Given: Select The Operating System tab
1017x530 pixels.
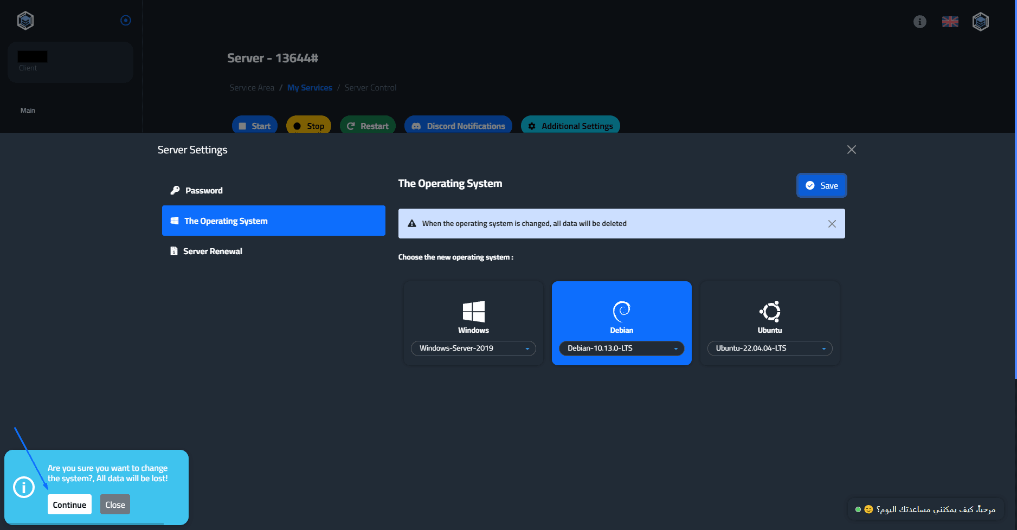Looking at the screenshot, I should 274,221.
